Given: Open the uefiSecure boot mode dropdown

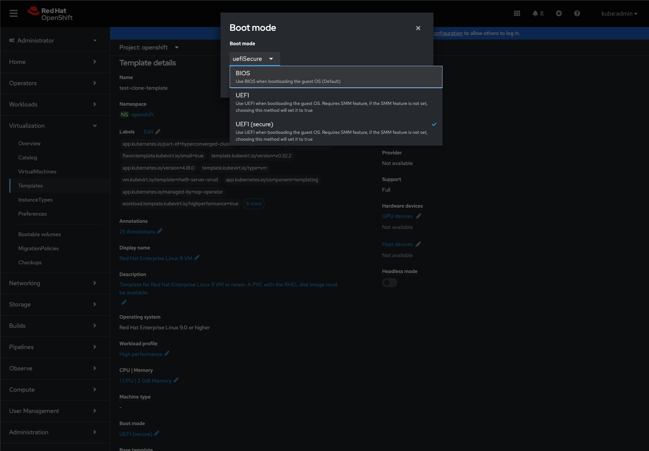Looking at the screenshot, I should 255,59.
